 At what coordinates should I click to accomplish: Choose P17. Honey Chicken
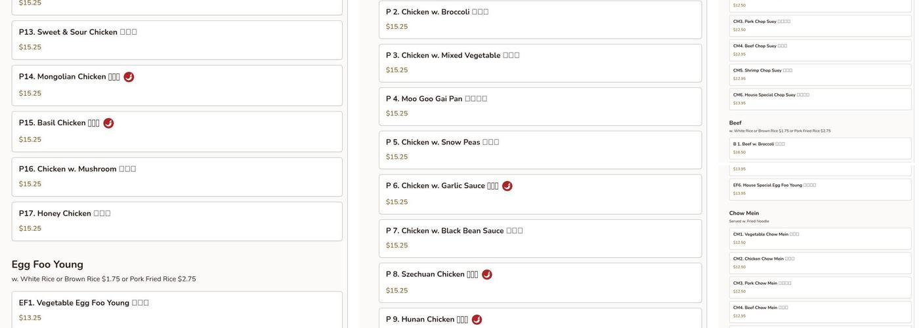pos(177,221)
